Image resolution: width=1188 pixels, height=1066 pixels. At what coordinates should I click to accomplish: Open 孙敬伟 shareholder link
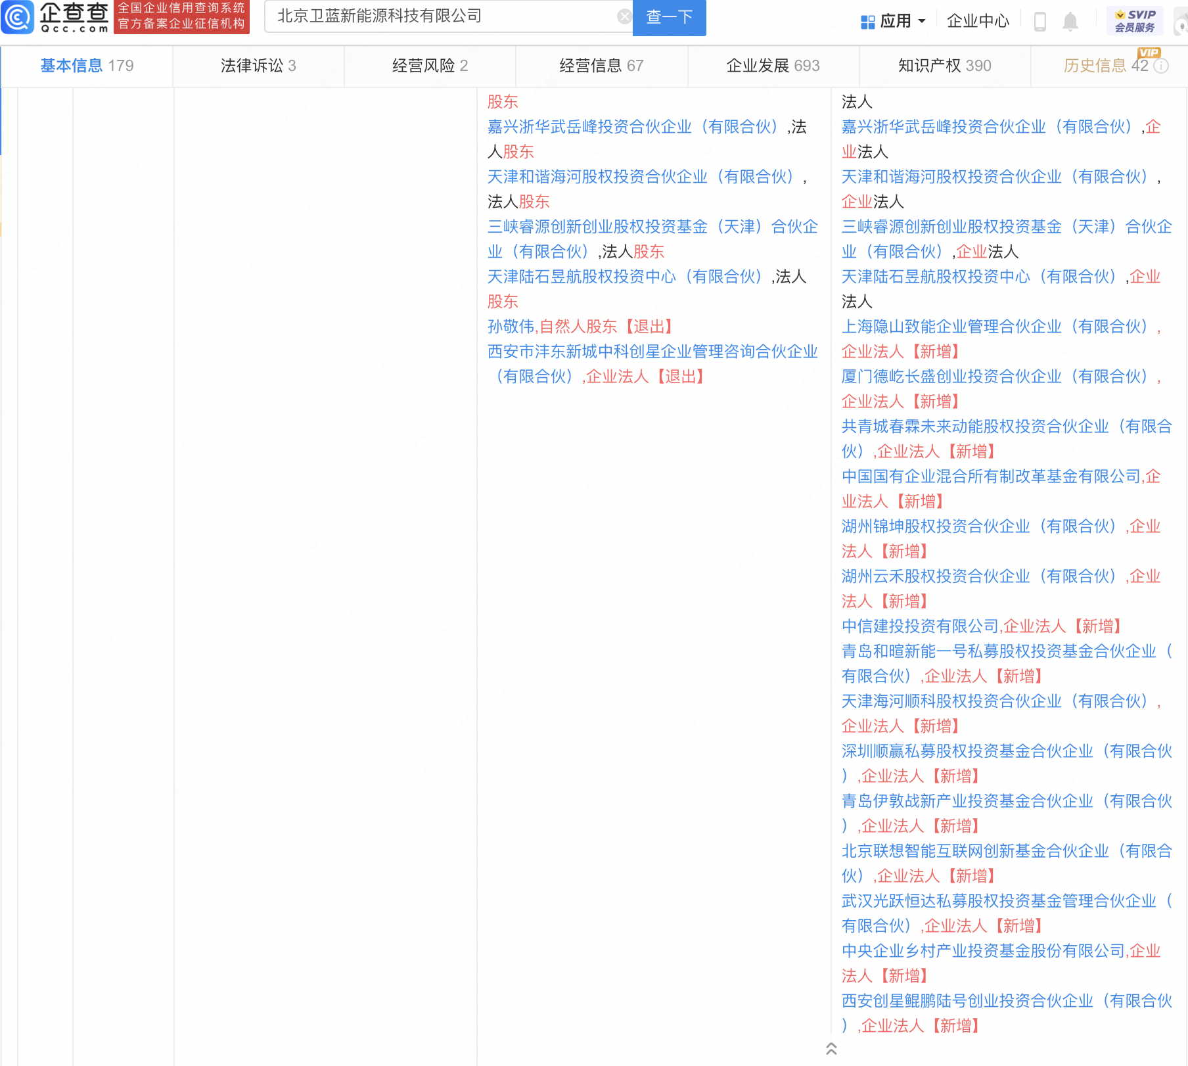[511, 327]
